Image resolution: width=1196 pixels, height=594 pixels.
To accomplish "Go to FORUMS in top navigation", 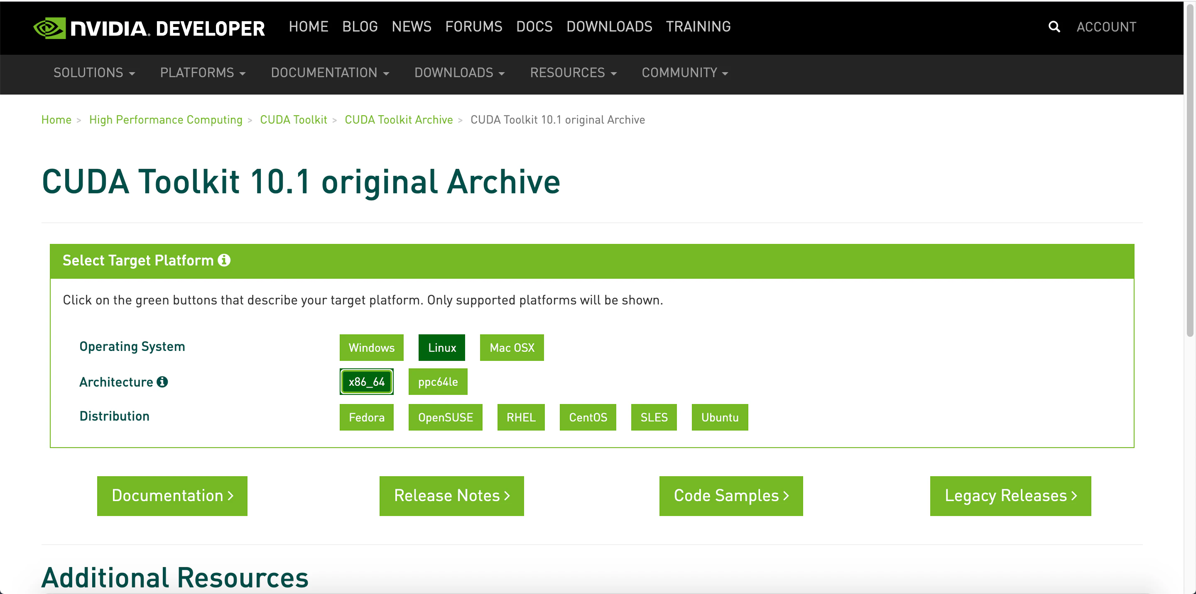I will point(473,27).
